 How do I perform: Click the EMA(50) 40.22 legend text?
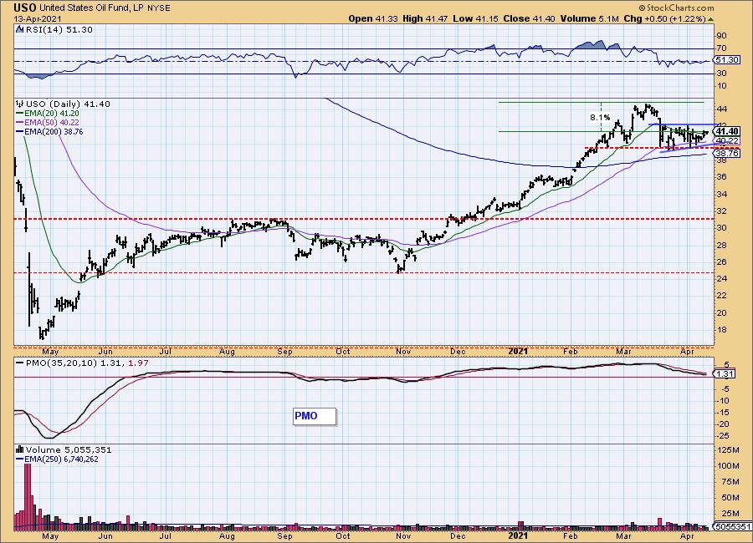coord(52,122)
